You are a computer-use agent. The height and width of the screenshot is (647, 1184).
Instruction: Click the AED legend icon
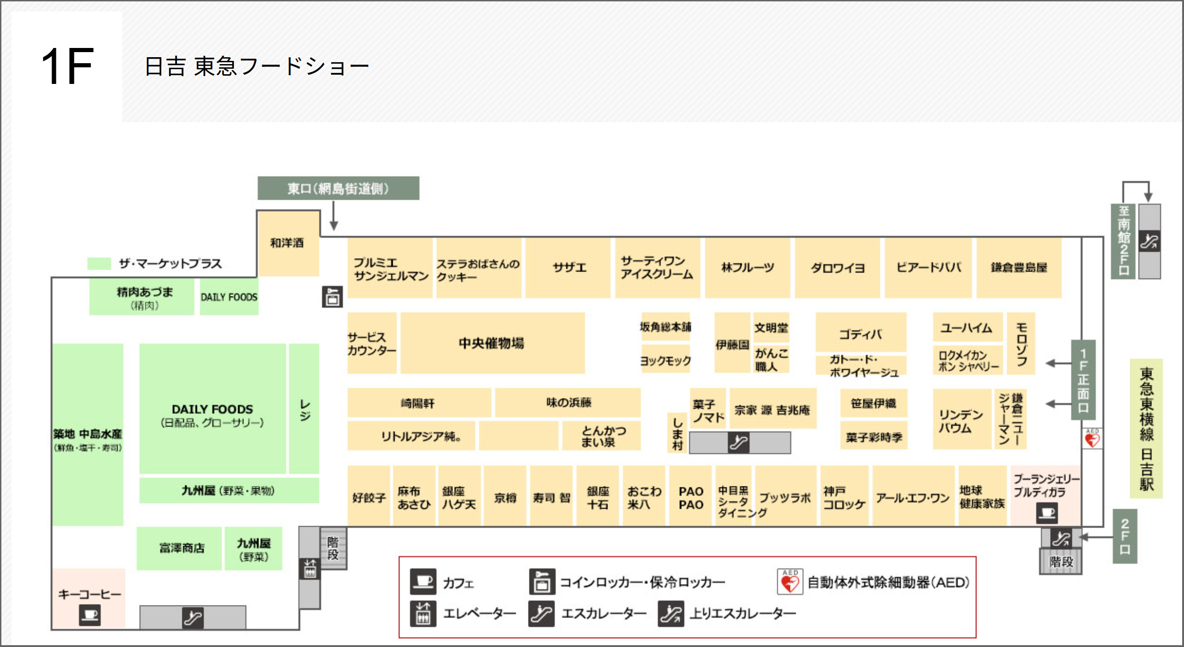790,582
